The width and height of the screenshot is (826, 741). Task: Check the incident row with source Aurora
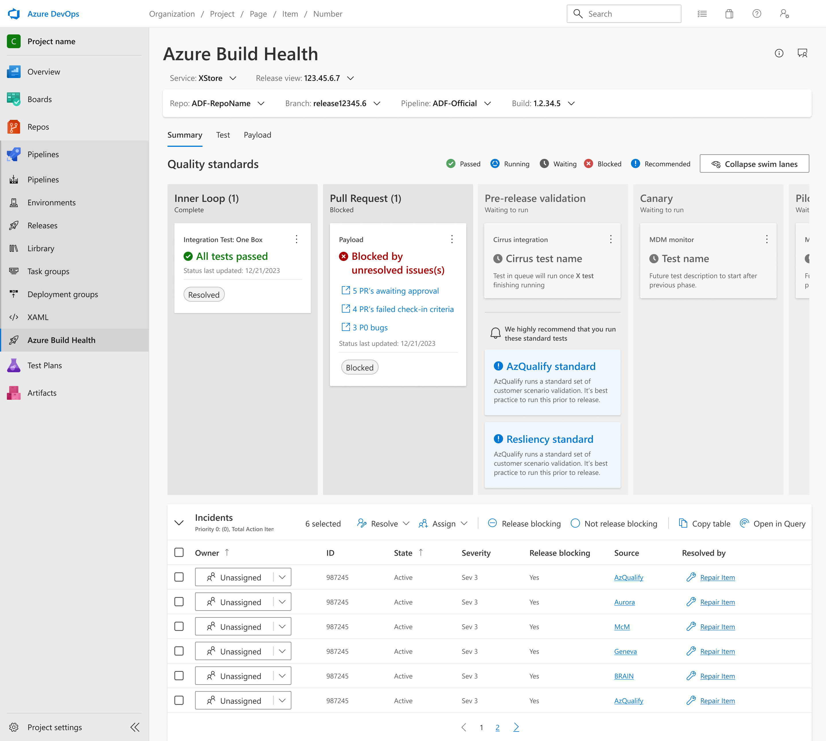(x=179, y=602)
